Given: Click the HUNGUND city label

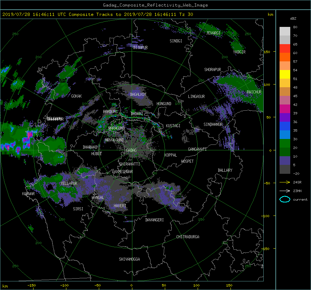Looking at the screenshot, I should 164,104.
